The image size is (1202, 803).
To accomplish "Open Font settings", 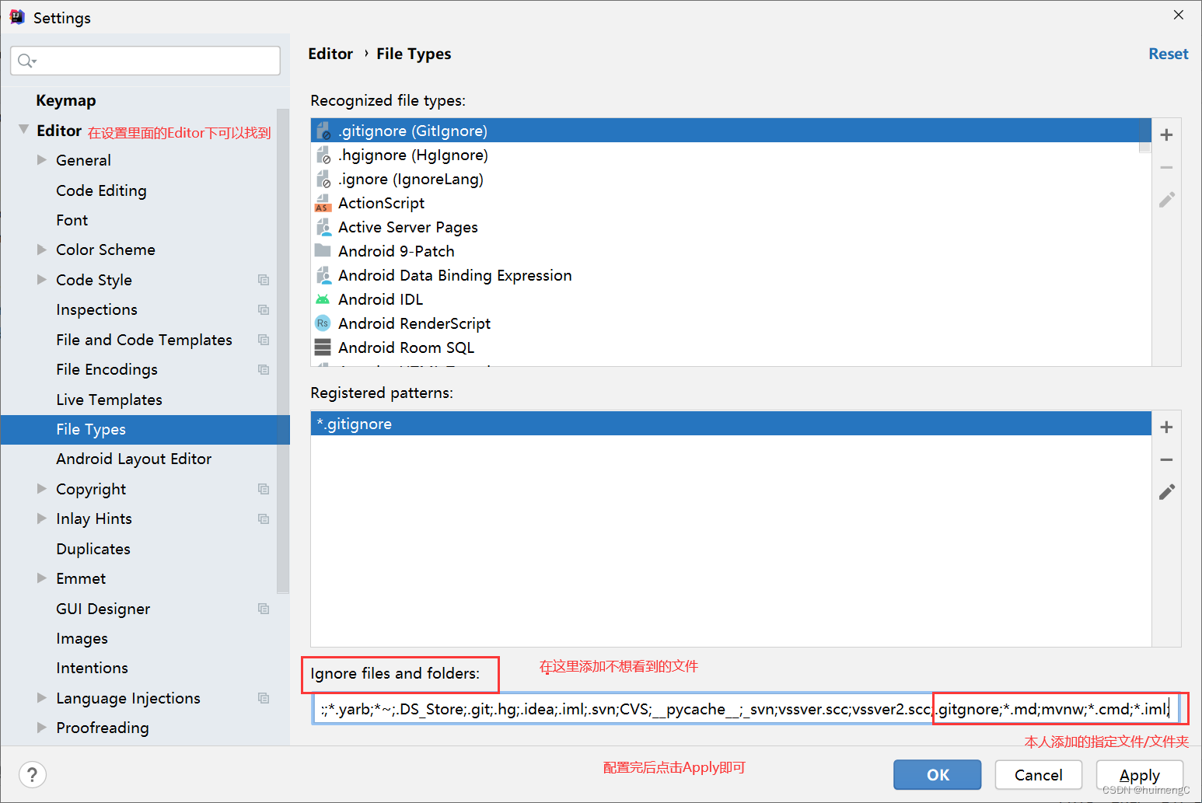I will click(72, 220).
